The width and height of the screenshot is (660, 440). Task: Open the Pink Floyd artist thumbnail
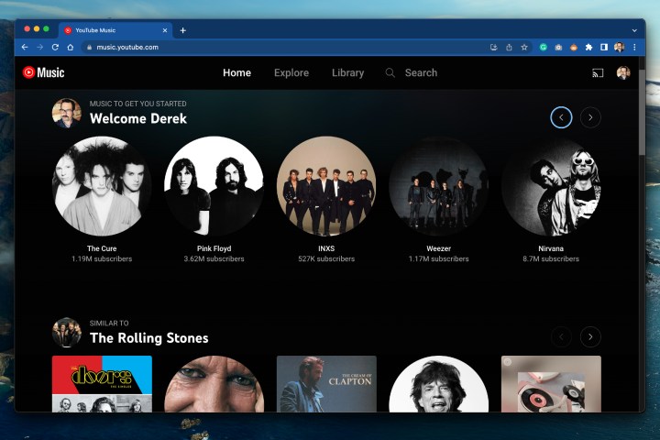coord(214,186)
